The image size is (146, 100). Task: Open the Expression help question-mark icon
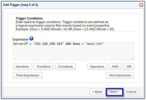coord(31,38)
